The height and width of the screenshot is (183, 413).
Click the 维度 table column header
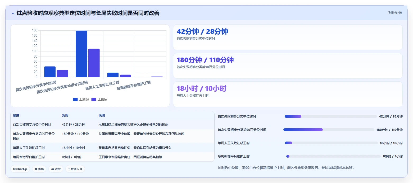pyautogui.click(x=16, y=116)
